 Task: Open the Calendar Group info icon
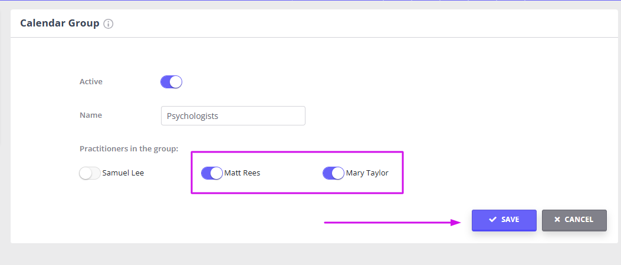point(108,24)
